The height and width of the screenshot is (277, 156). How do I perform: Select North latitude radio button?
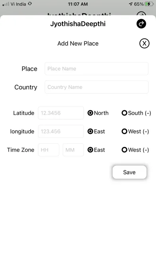pos(90,113)
